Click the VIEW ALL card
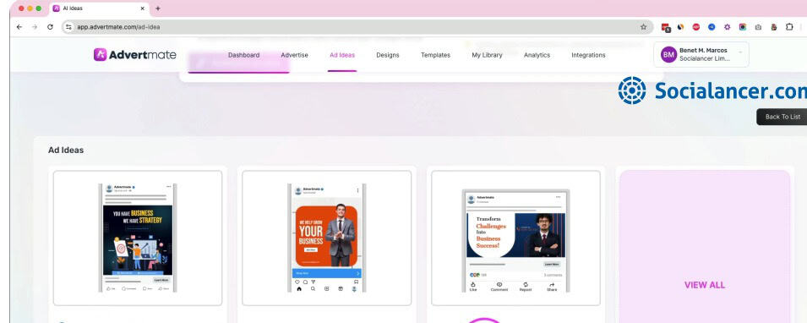807x323 pixels. (705, 246)
